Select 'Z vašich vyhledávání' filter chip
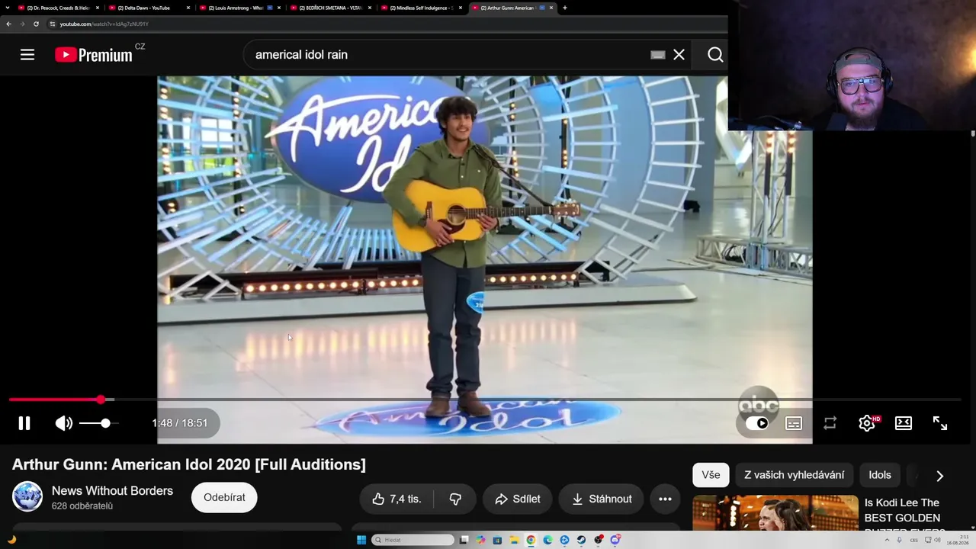Image resolution: width=976 pixels, height=549 pixels. 794,475
